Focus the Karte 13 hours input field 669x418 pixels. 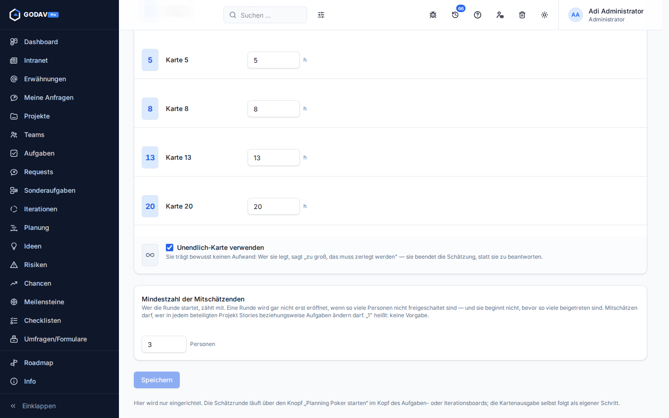click(x=274, y=157)
